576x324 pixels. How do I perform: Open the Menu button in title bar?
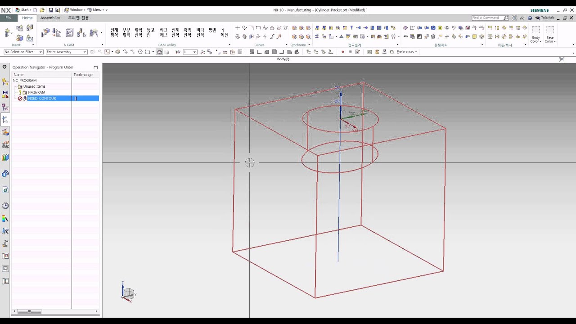[x=95, y=10]
